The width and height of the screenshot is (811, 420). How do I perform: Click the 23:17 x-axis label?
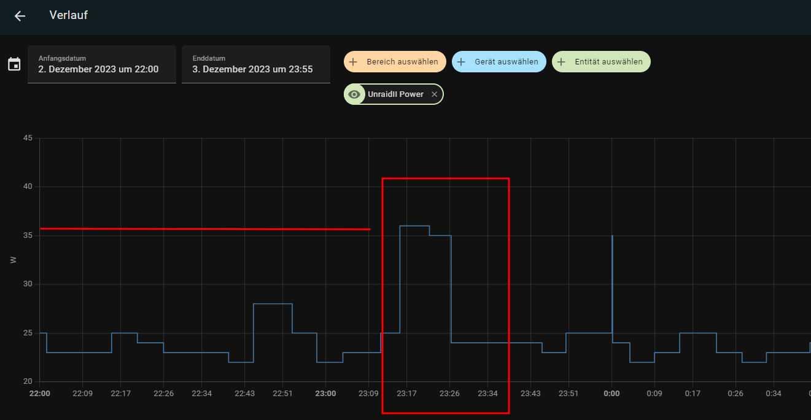[406, 393]
